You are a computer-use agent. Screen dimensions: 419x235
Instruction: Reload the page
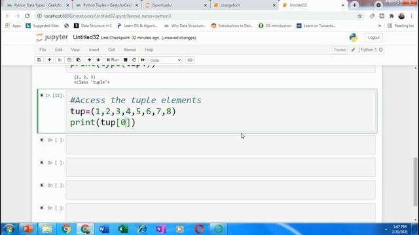pos(27,16)
